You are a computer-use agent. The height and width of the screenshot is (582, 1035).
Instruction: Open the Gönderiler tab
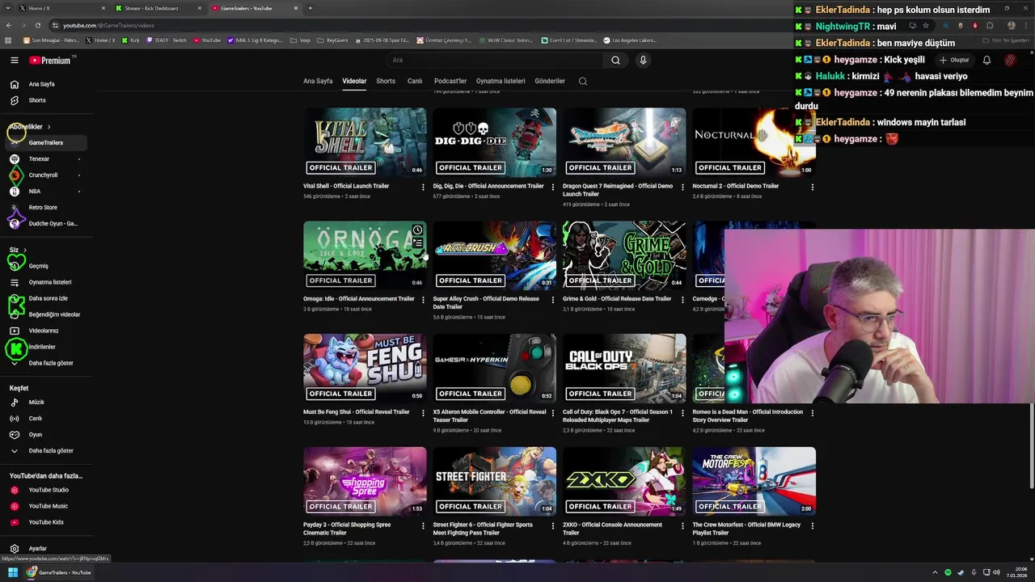tap(550, 81)
